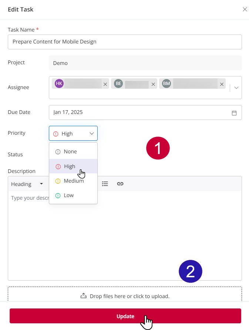Click the upload icon in drop zone

point(83,296)
